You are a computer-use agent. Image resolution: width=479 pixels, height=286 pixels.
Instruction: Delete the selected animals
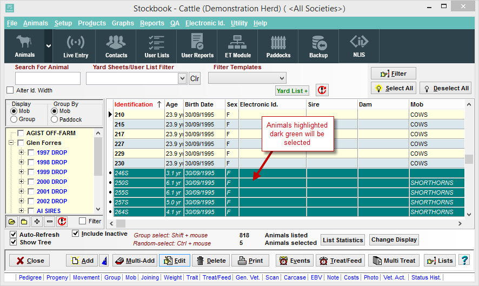(x=211, y=261)
